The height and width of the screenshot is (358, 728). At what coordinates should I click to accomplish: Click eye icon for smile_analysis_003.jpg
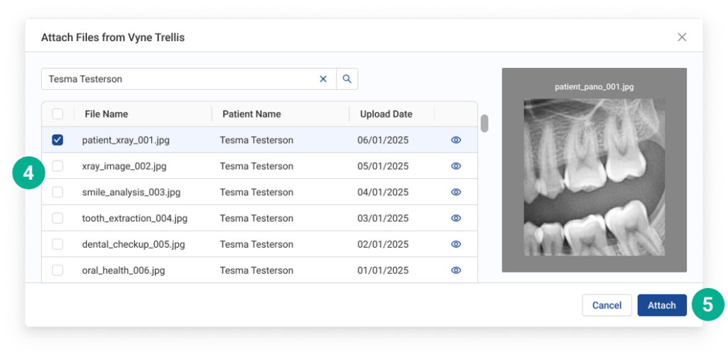pyautogui.click(x=456, y=192)
